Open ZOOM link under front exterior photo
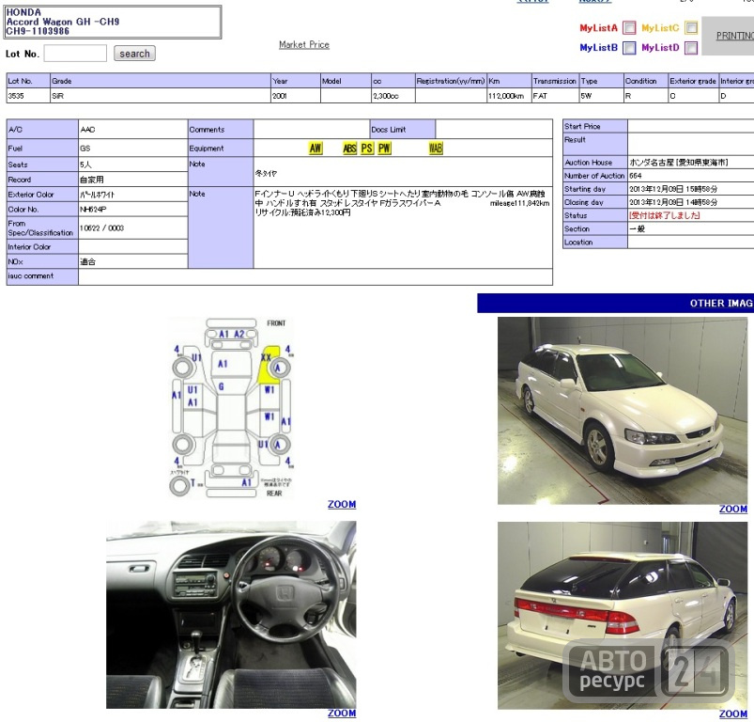 (x=733, y=509)
